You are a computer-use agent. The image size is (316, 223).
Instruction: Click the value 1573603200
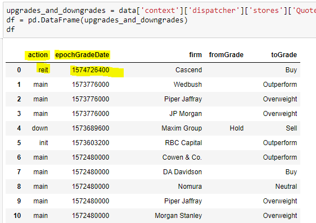tap(91, 143)
